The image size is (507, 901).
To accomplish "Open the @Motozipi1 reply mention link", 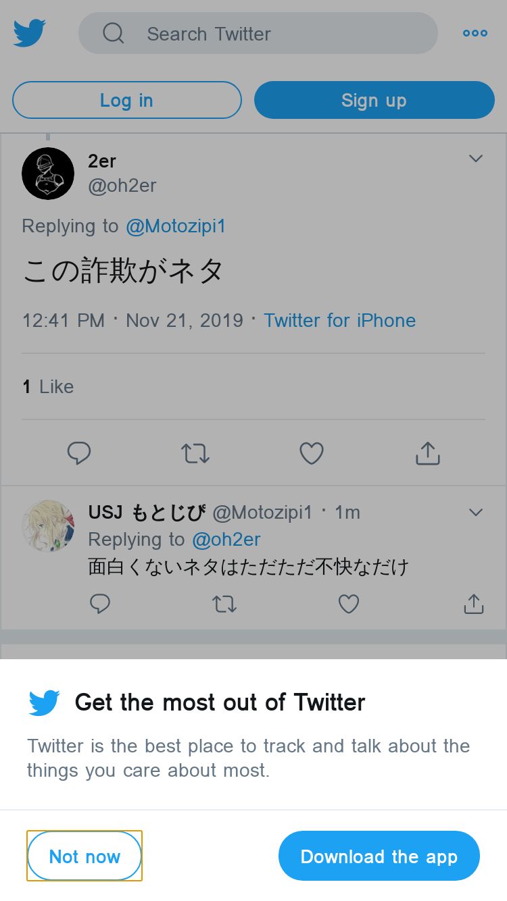I will tap(176, 226).
